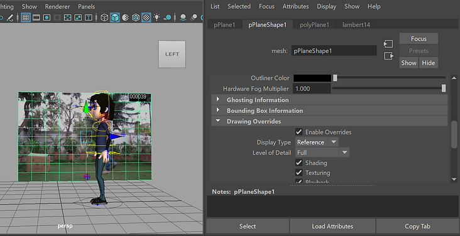Toggle the Field Chart icon

click(x=67, y=18)
